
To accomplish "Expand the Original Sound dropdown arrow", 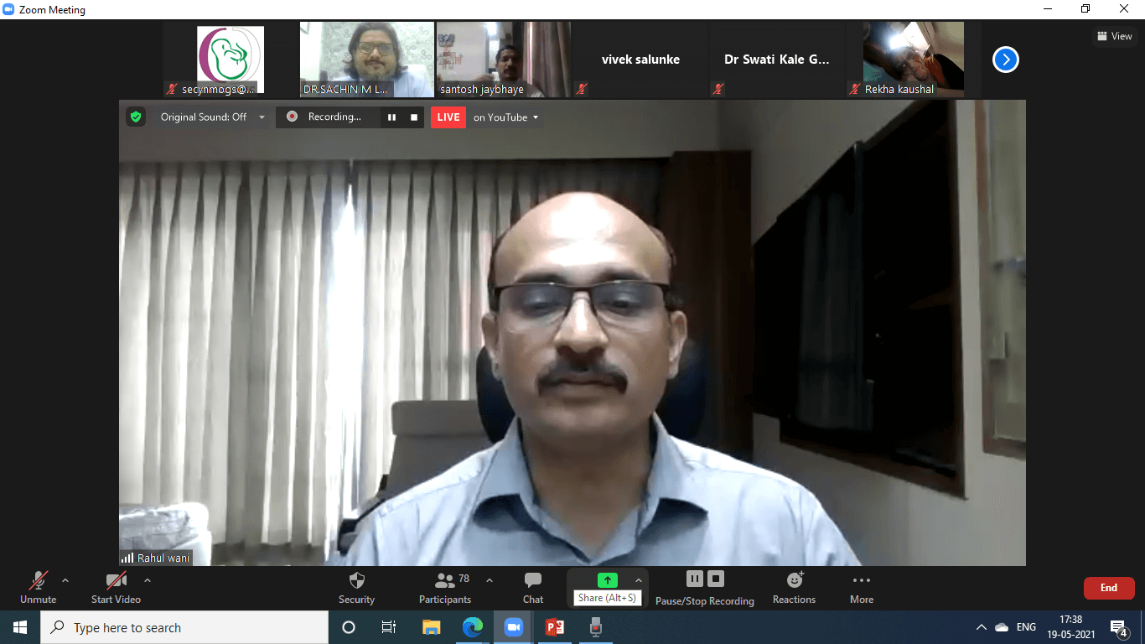I will coord(262,117).
